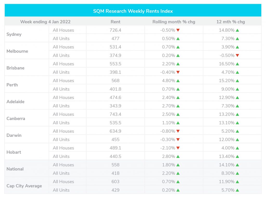Click the title "SQM Research Weekly Rents Index"
The height and width of the screenshot is (198, 266).
coord(133,11)
